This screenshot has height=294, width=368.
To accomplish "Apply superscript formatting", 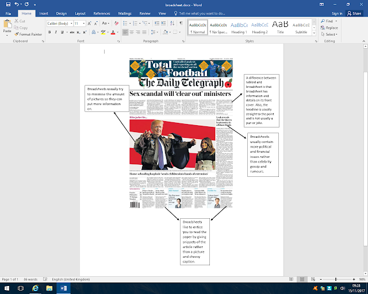I will point(85,32).
